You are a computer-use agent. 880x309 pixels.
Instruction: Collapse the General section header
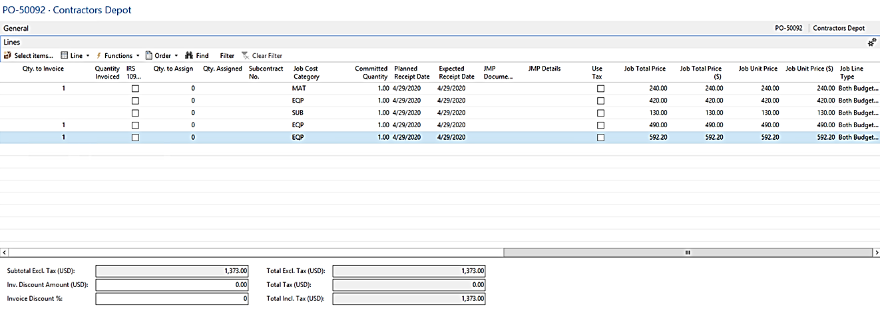point(15,29)
